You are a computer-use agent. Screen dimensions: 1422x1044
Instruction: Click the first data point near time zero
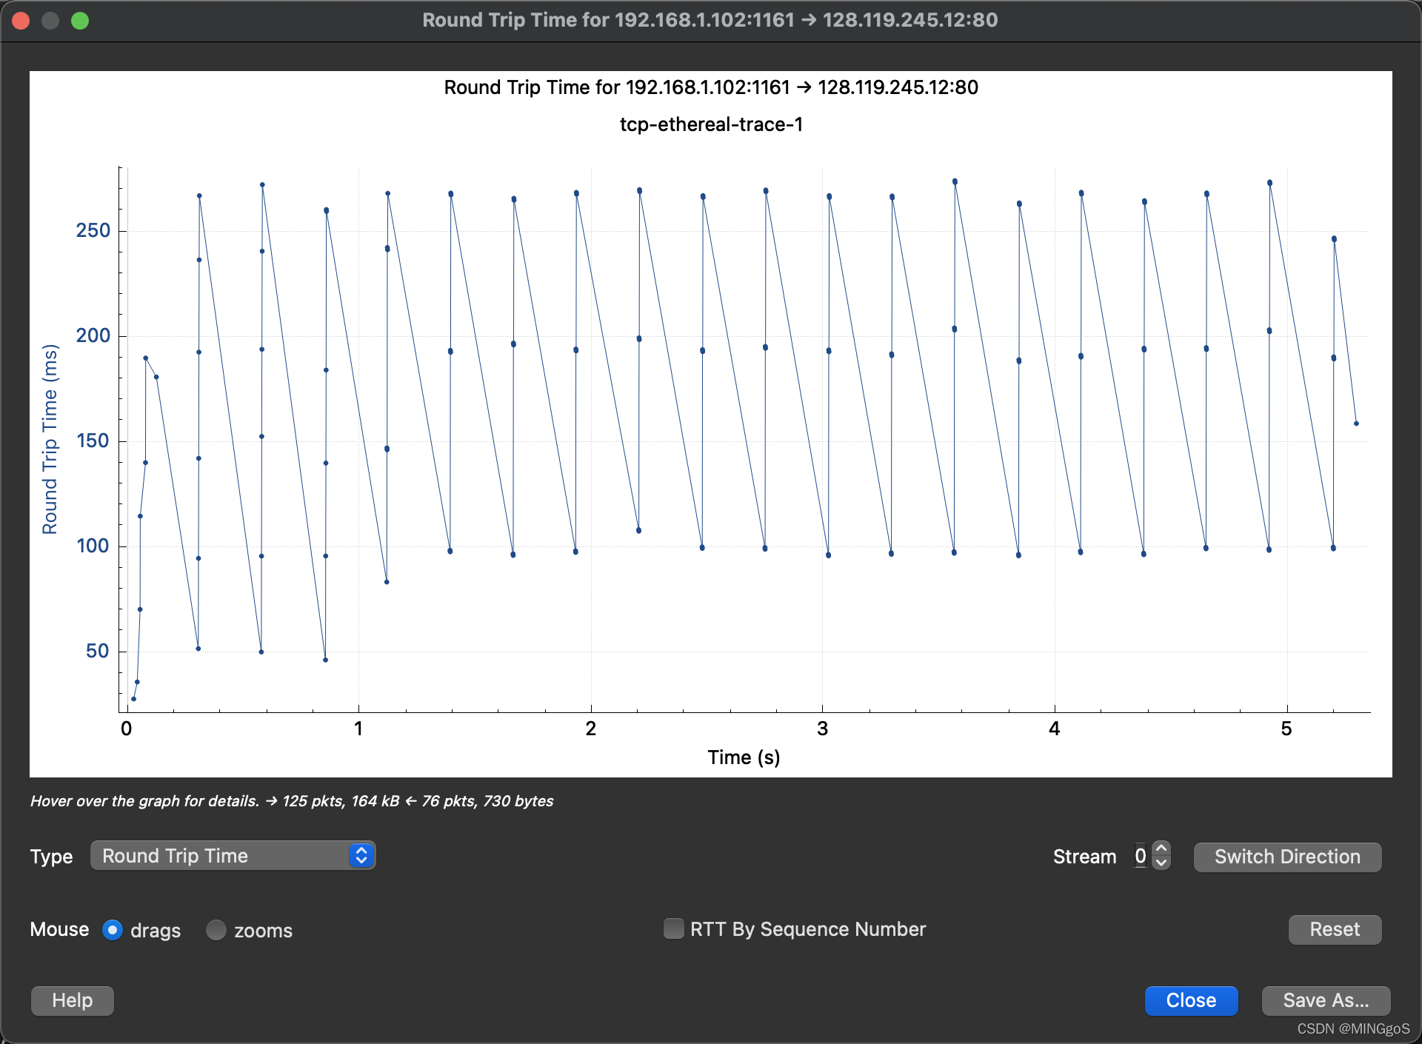(x=133, y=699)
